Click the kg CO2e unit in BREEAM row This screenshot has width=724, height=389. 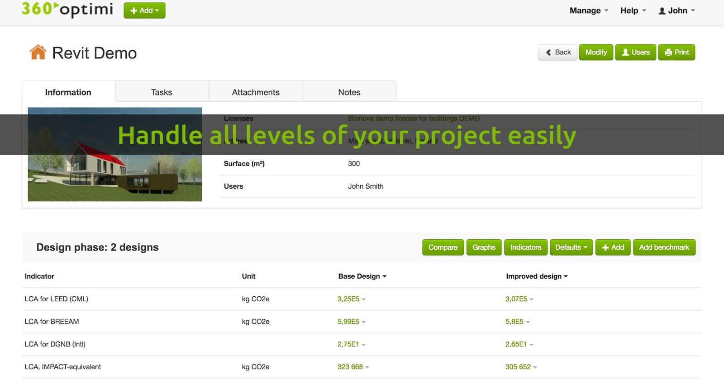(256, 322)
